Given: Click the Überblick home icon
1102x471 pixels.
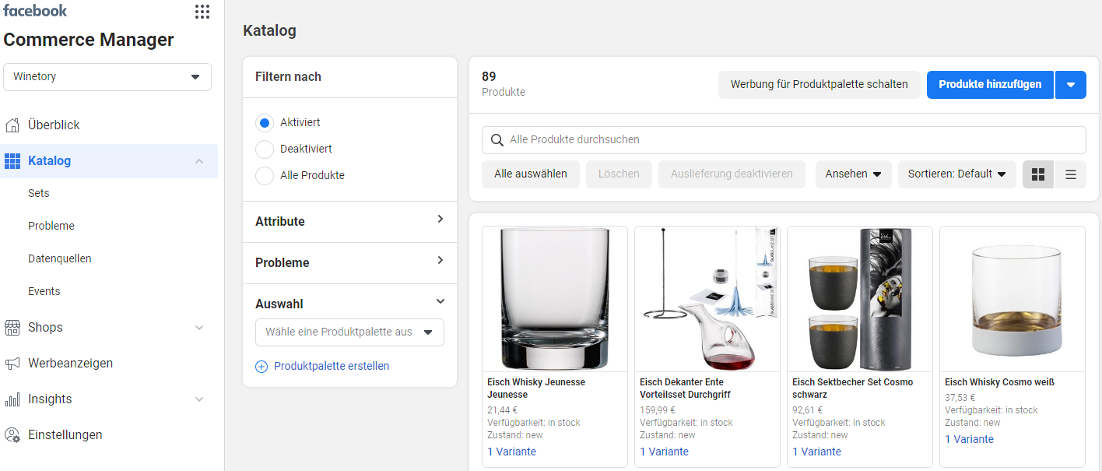Looking at the screenshot, I should [12, 125].
